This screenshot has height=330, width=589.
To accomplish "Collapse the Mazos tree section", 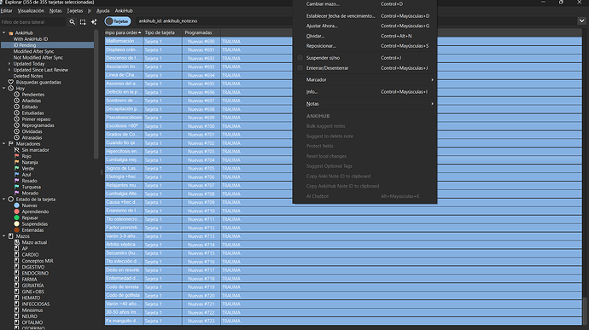I will tap(3, 236).
